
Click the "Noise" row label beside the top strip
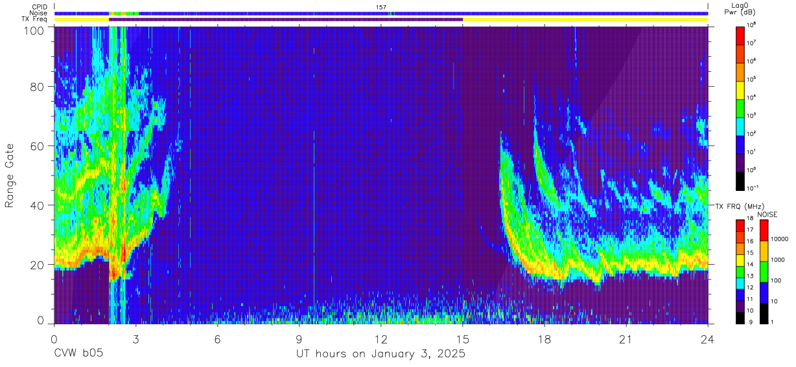pyautogui.click(x=38, y=13)
